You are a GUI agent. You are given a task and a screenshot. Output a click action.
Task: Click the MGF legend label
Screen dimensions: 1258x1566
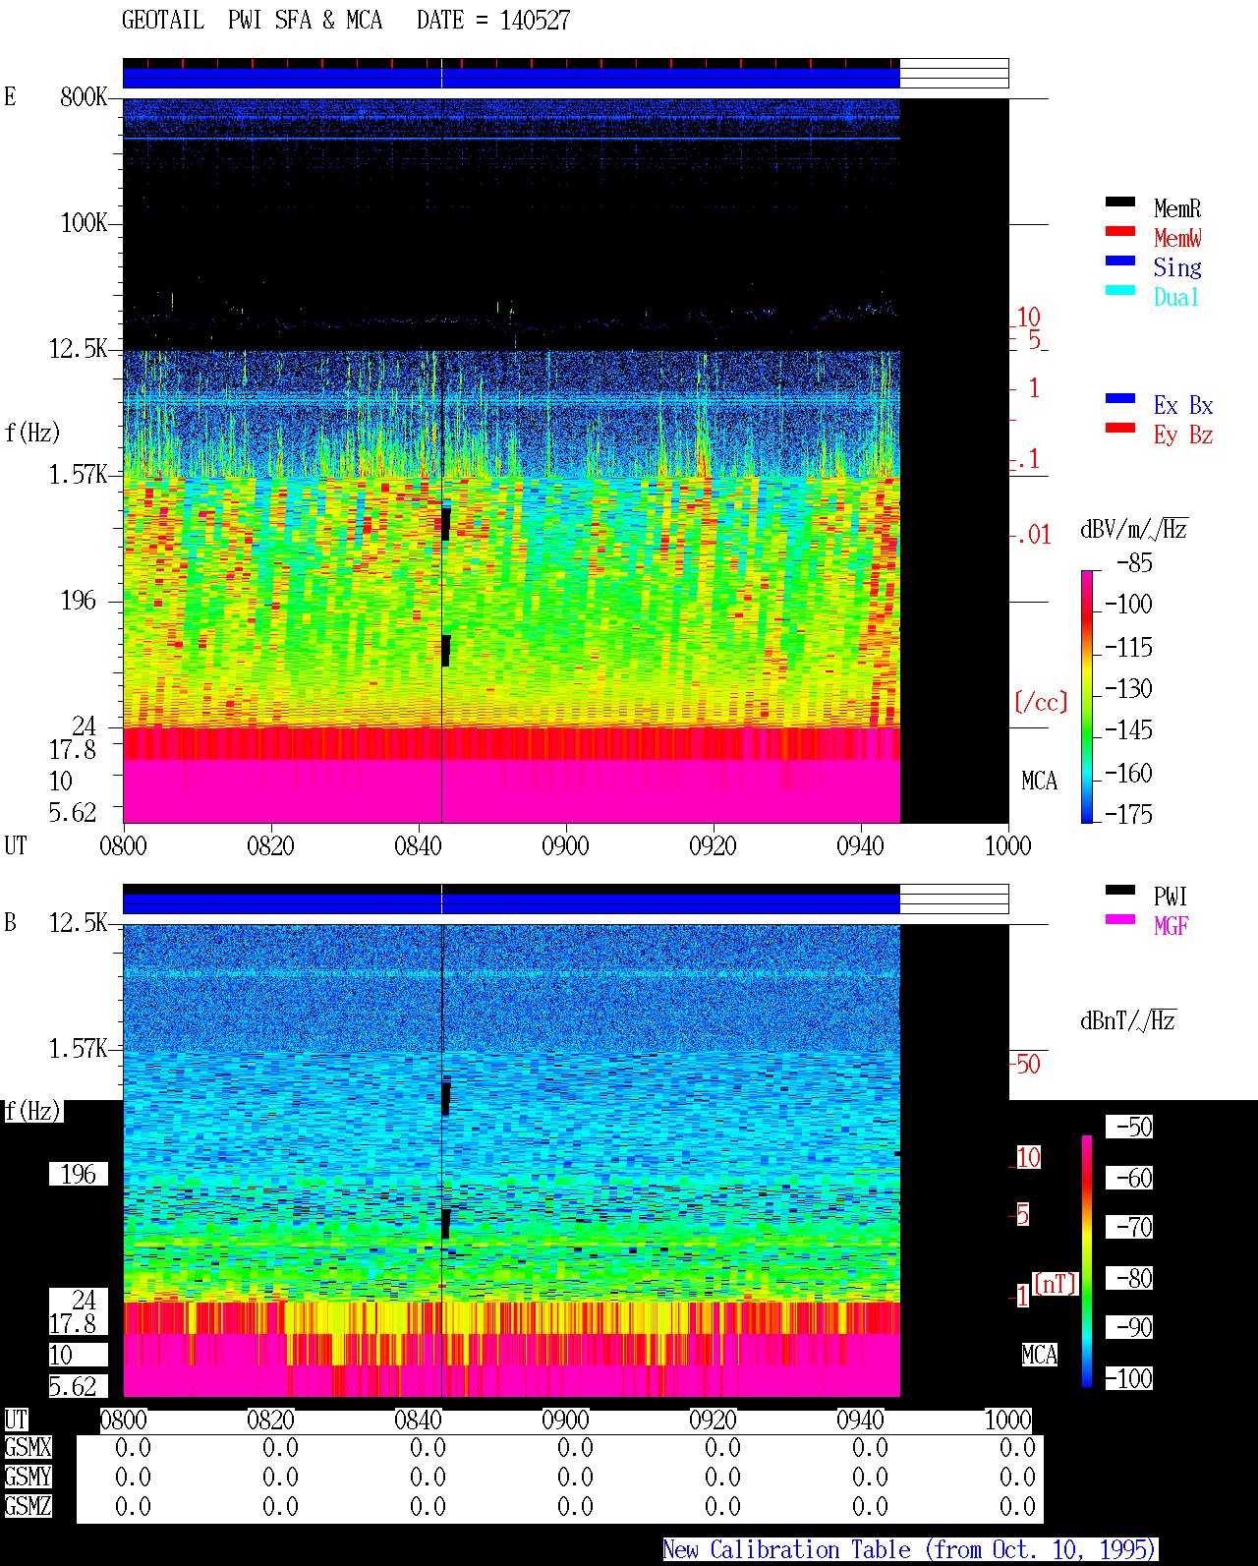click(1172, 926)
